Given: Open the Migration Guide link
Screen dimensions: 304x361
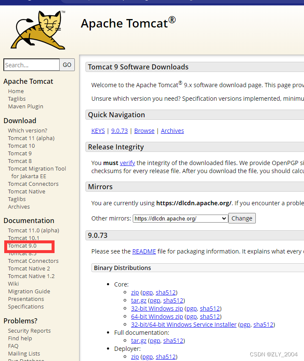Looking at the screenshot, I should pyautogui.click(x=29, y=291).
